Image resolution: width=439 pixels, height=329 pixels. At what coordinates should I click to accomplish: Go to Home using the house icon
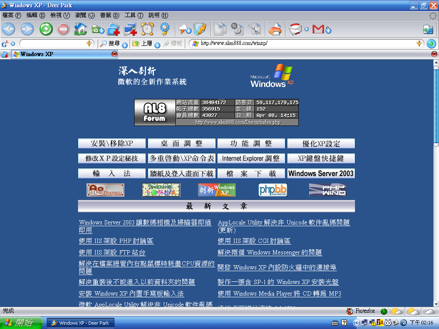pos(80,29)
